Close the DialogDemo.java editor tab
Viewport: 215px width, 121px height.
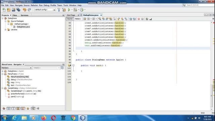click(101, 15)
